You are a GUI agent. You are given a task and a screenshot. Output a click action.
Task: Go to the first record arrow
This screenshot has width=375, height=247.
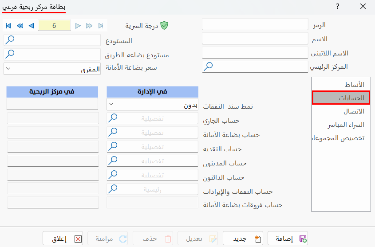8,26
